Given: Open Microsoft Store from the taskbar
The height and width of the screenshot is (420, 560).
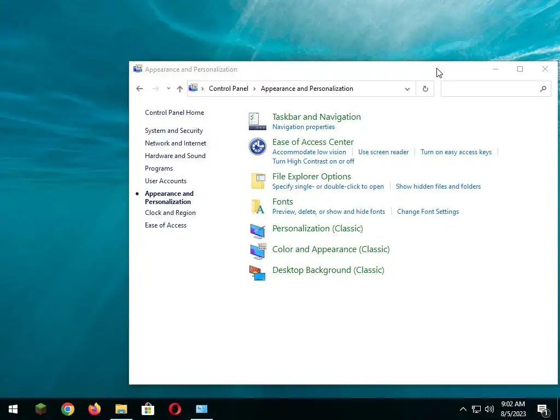Looking at the screenshot, I should 148,409.
